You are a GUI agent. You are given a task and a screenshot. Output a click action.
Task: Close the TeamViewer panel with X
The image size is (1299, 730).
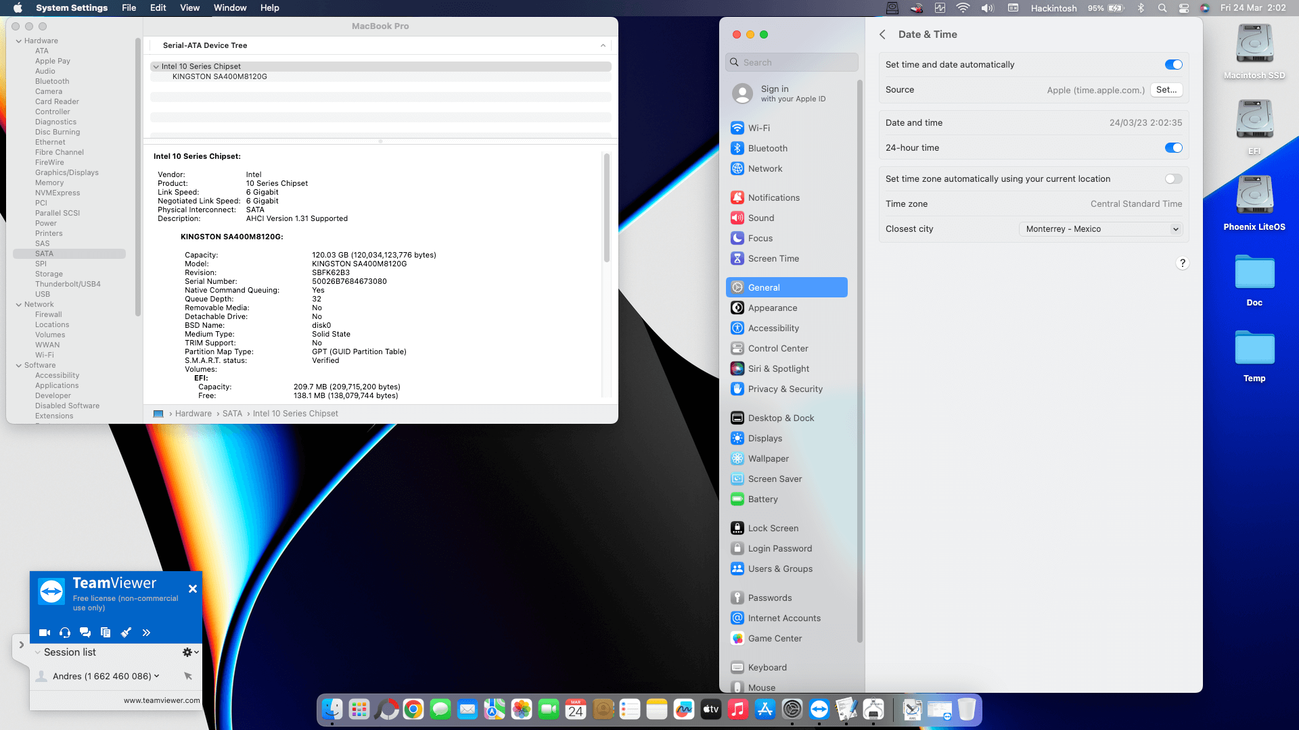pos(193,589)
